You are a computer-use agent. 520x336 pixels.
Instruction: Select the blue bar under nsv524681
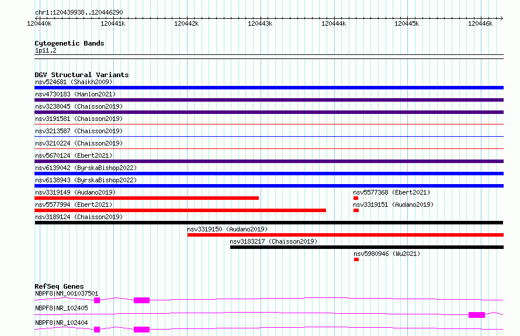coord(269,88)
